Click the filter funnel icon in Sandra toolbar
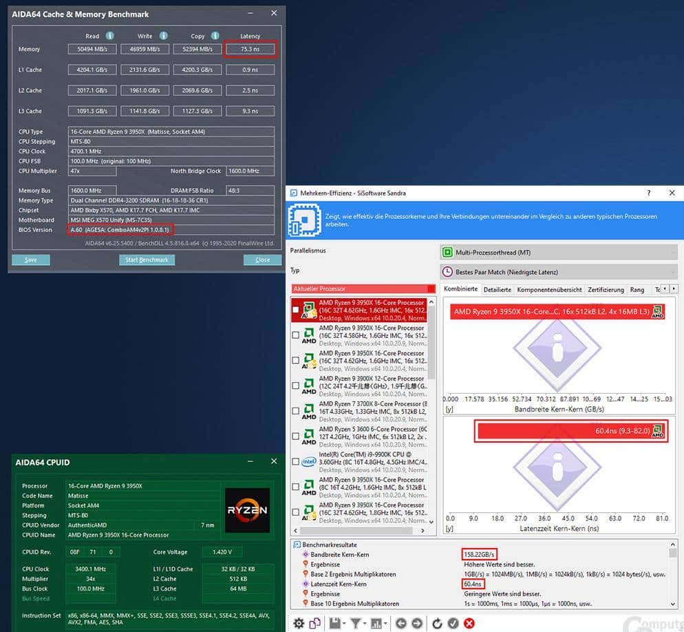684x632 pixels. [x=356, y=623]
